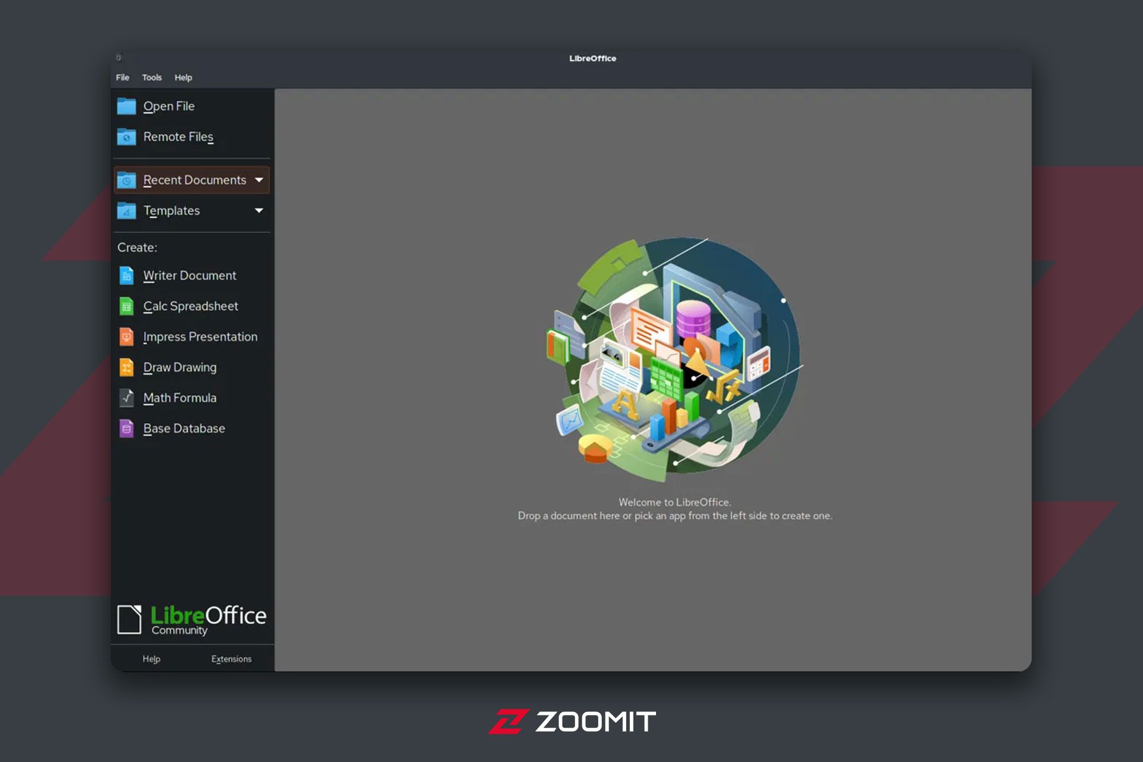
Task: Create a new Base Database
Action: click(x=184, y=429)
